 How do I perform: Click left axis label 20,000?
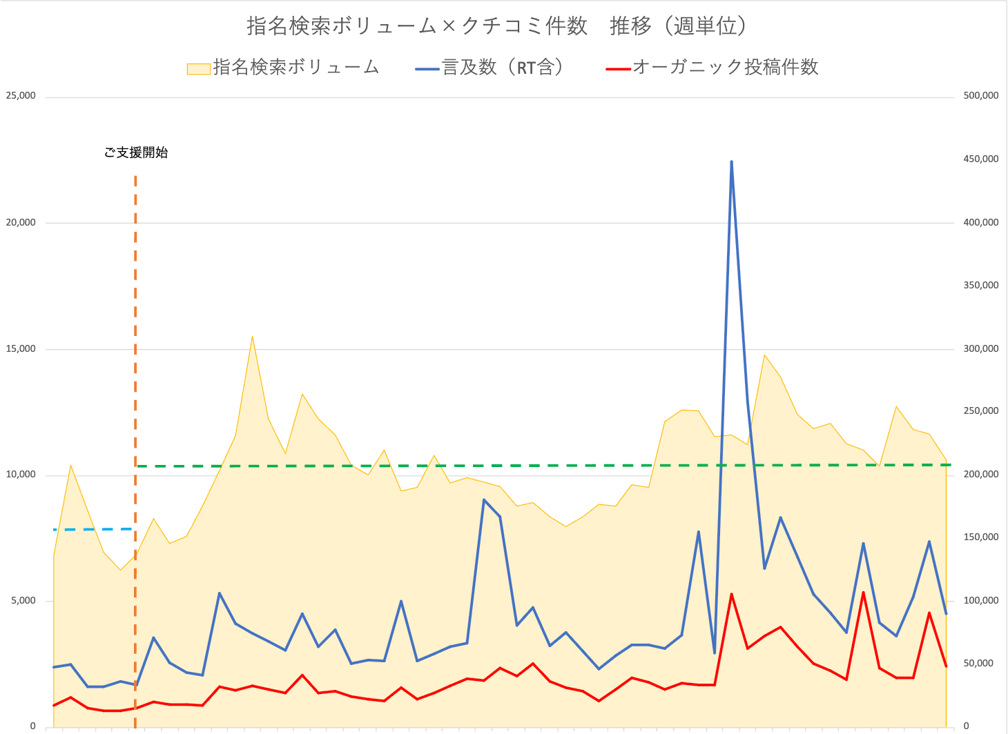pyautogui.click(x=21, y=222)
